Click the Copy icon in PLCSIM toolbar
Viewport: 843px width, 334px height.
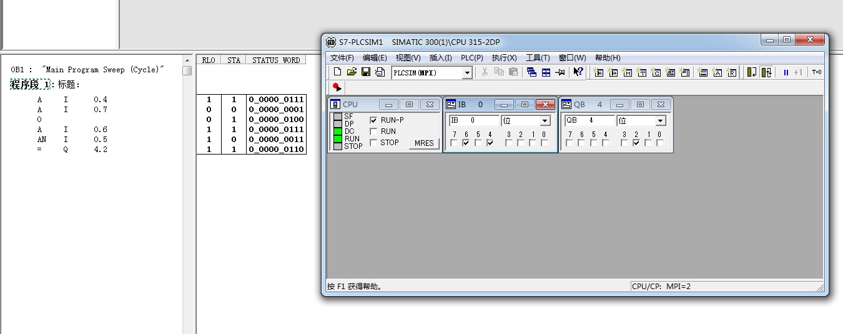tap(499, 72)
